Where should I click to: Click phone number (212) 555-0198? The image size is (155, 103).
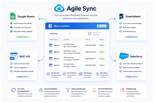[x=91, y=45]
